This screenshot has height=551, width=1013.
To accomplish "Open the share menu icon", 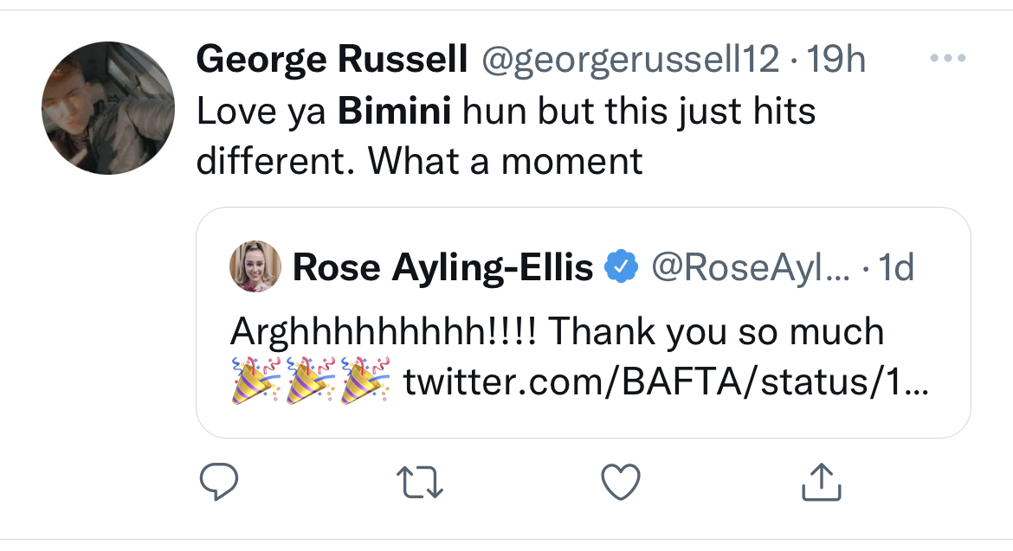I will point(819,483).
